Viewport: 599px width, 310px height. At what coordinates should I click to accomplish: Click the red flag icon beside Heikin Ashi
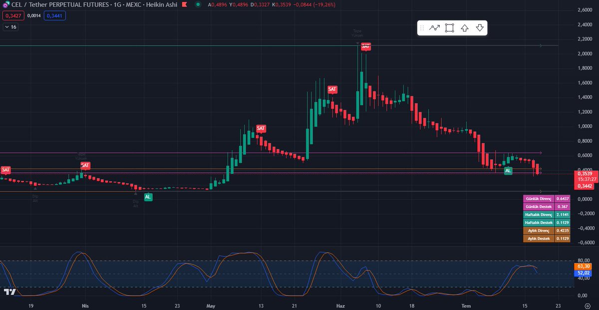tap(184, 4)
